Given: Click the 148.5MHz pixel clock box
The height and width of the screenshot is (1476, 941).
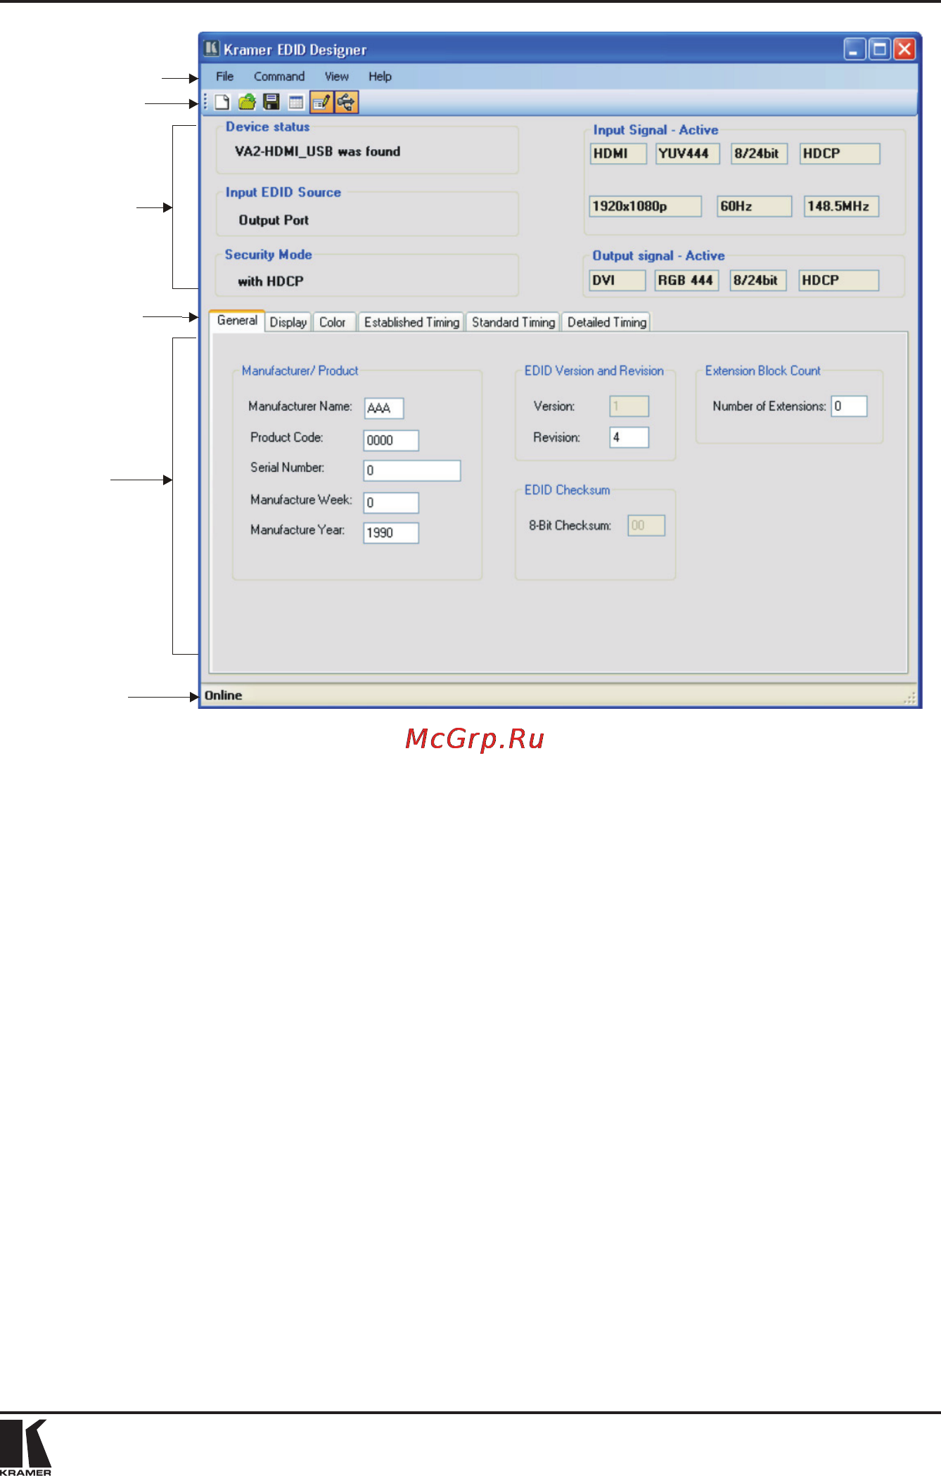Looking at the screenshot, I should pos(841,206).
